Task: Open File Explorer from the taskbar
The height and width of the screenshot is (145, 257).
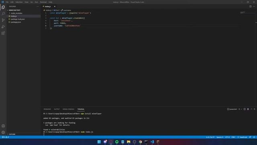Action: click(x=128, y=142)
